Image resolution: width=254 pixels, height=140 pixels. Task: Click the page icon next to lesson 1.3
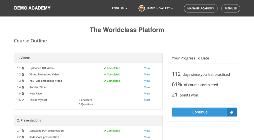pyautogui.click(x=23, y=81)
